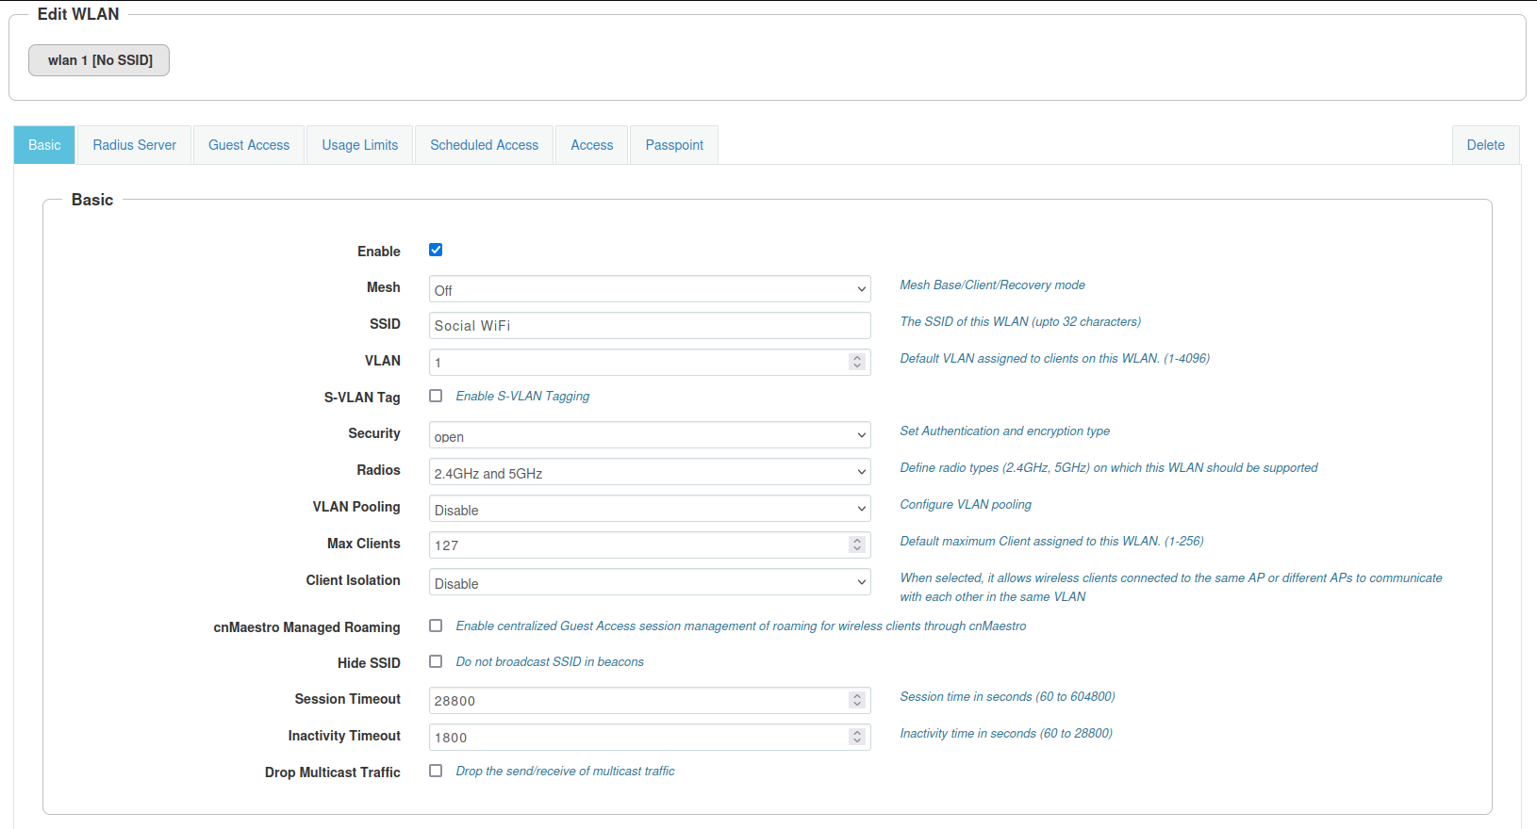Go to the Usage Limits tab
The width and height of the screenshot is (1537, 829).
(359, 145)
